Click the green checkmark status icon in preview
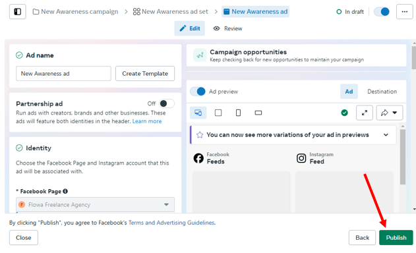The width and height of the screenshot is (416, 253). point(344,113)
